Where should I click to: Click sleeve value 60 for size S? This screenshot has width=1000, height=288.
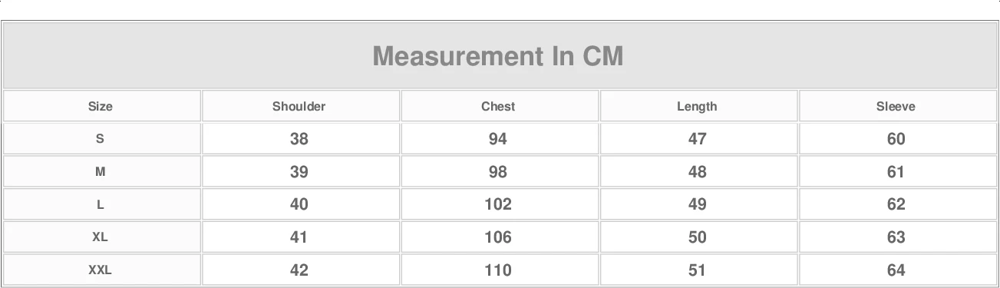896,139
